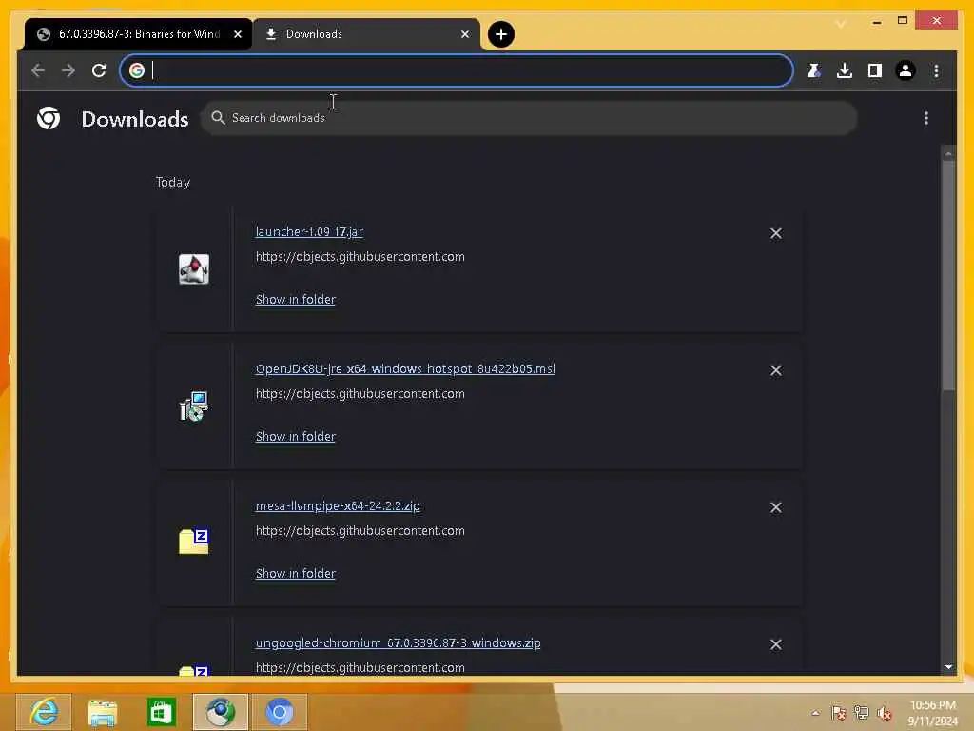
Task: Click the taskbar clock and date
Action: click(x=932, y=713)
